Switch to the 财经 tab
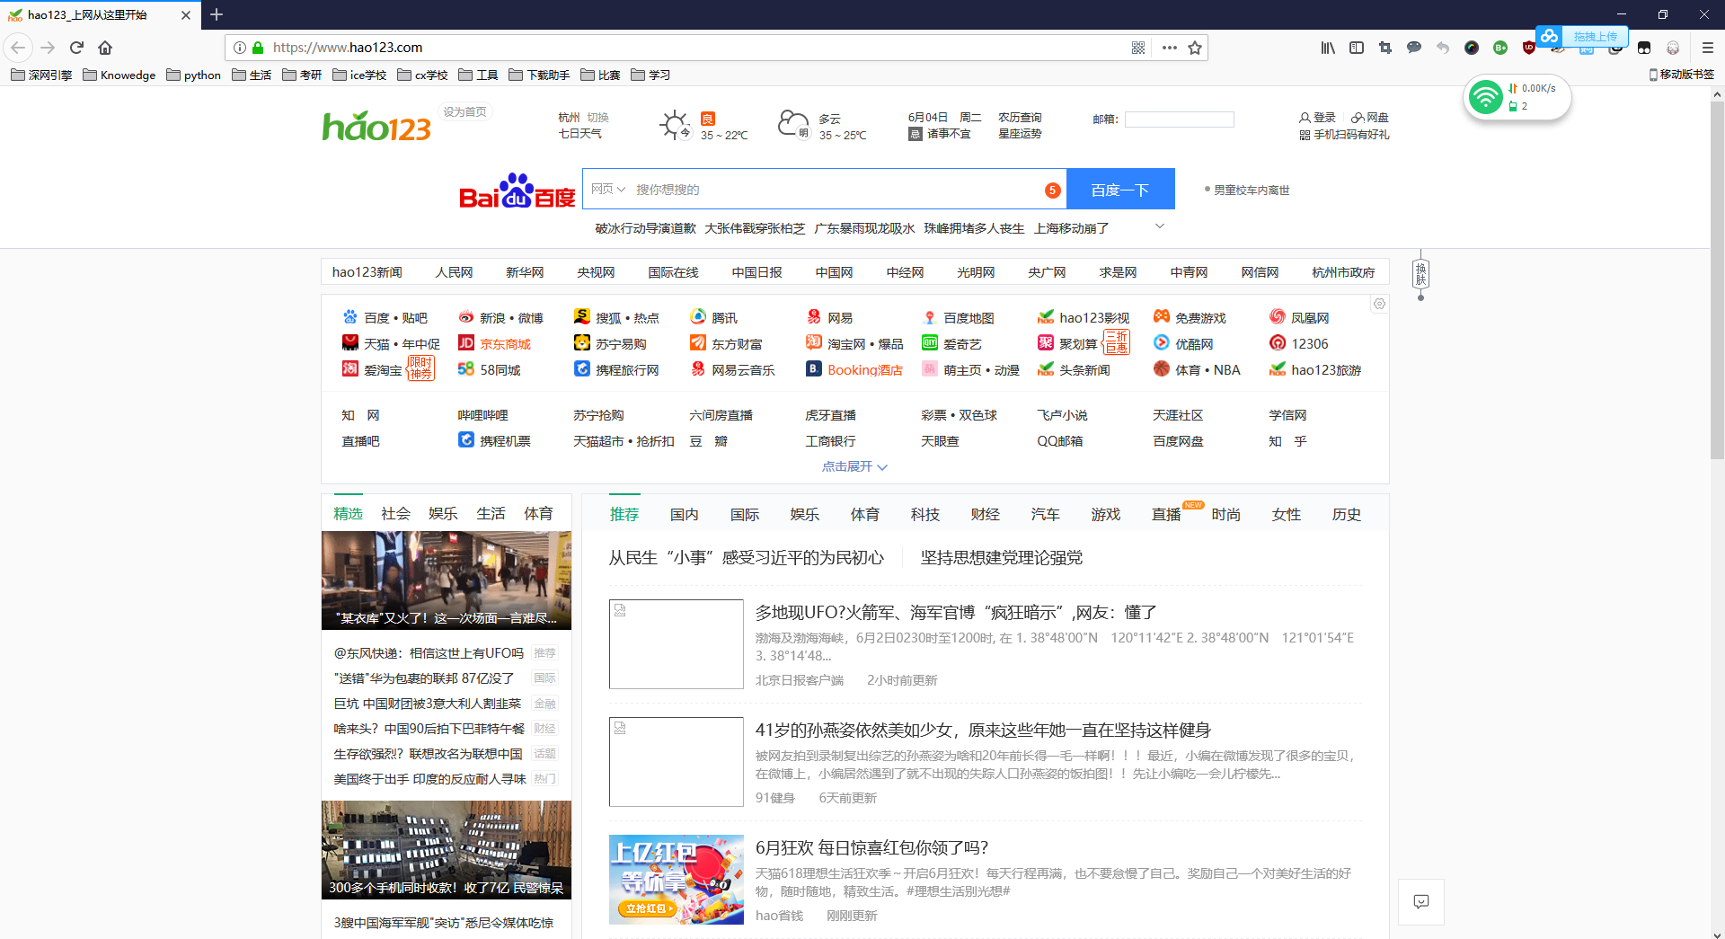This screenshot has height=939, width=1725. point(986,514)
